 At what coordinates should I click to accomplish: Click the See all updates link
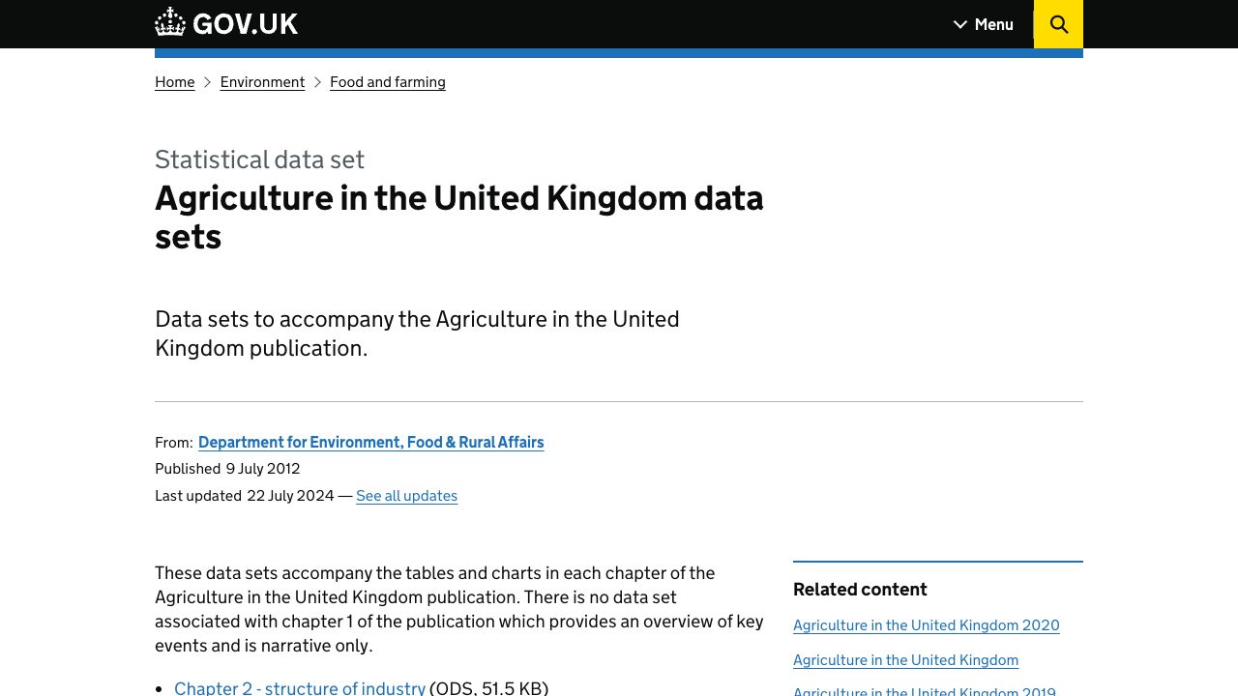406,496
